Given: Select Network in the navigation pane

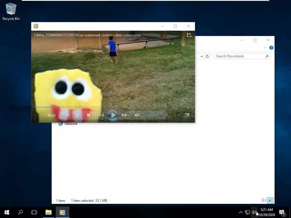Looking at the screenshot, I should [x=68, y=124].
